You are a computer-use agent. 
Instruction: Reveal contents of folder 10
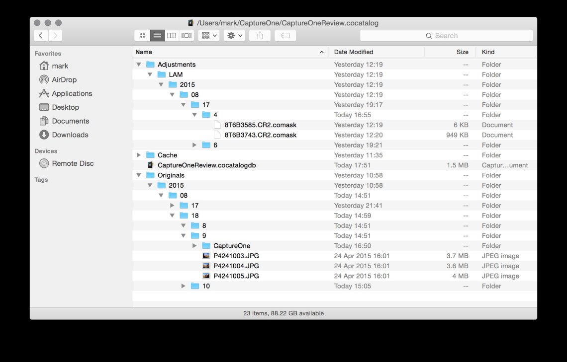pyautogui.click(x=183, y=286)
